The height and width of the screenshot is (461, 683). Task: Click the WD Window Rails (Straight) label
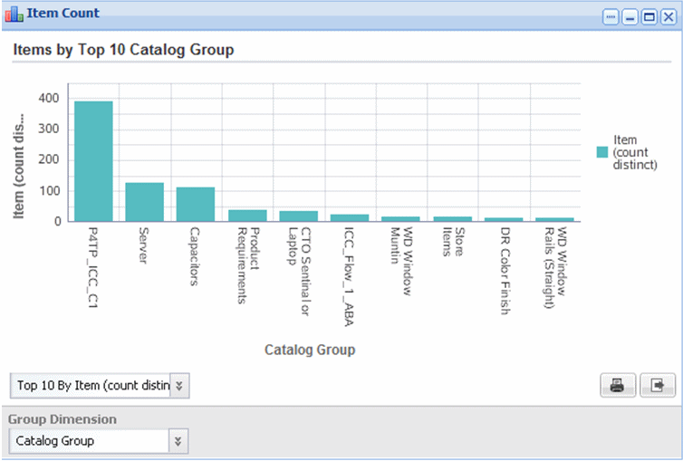[x=556, y=268]
